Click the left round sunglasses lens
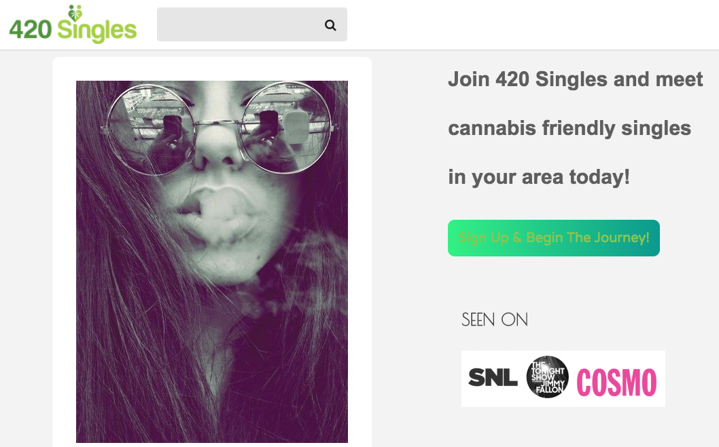This screenshot has height=447, width=719. click(x=151, y=129)
